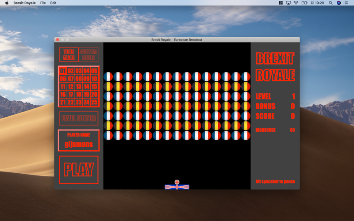Click the 'hit spacebar to pause' hint
The width and height of the screenshot is (354, 221).
tap(275, 182)
